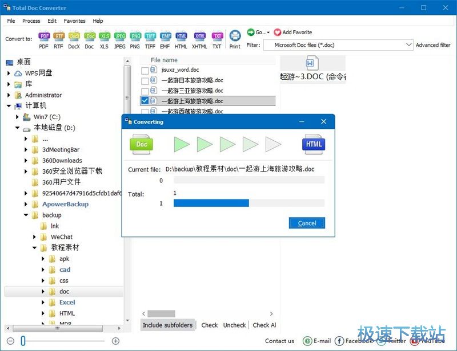Check the 一起游日本旅游攻略.doc checkbox
The height and width of the screenshot is (351, 457).
[145, 80]
